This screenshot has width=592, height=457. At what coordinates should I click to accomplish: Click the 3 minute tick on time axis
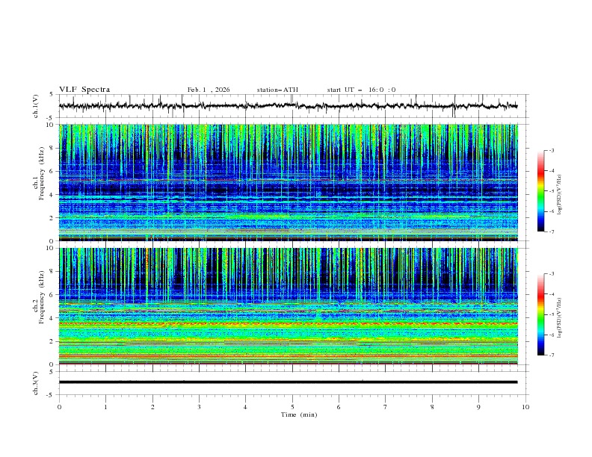pos(199,407)
